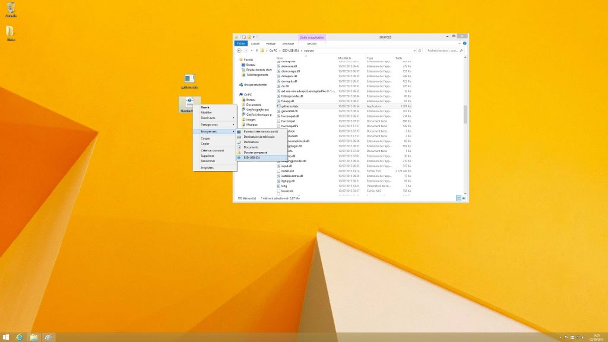
Task: Launch Internet Explorer from the taskbar
Action: [19, 337]
